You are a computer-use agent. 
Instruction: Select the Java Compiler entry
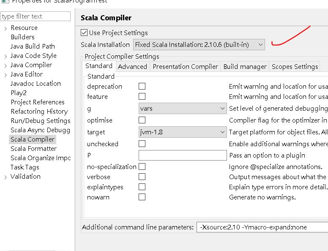click(31, 65)
